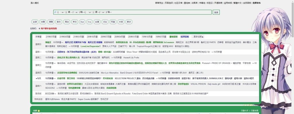Focus the search input field
The width and height of the screenshot is (294, 114).
tap(133, 12)
